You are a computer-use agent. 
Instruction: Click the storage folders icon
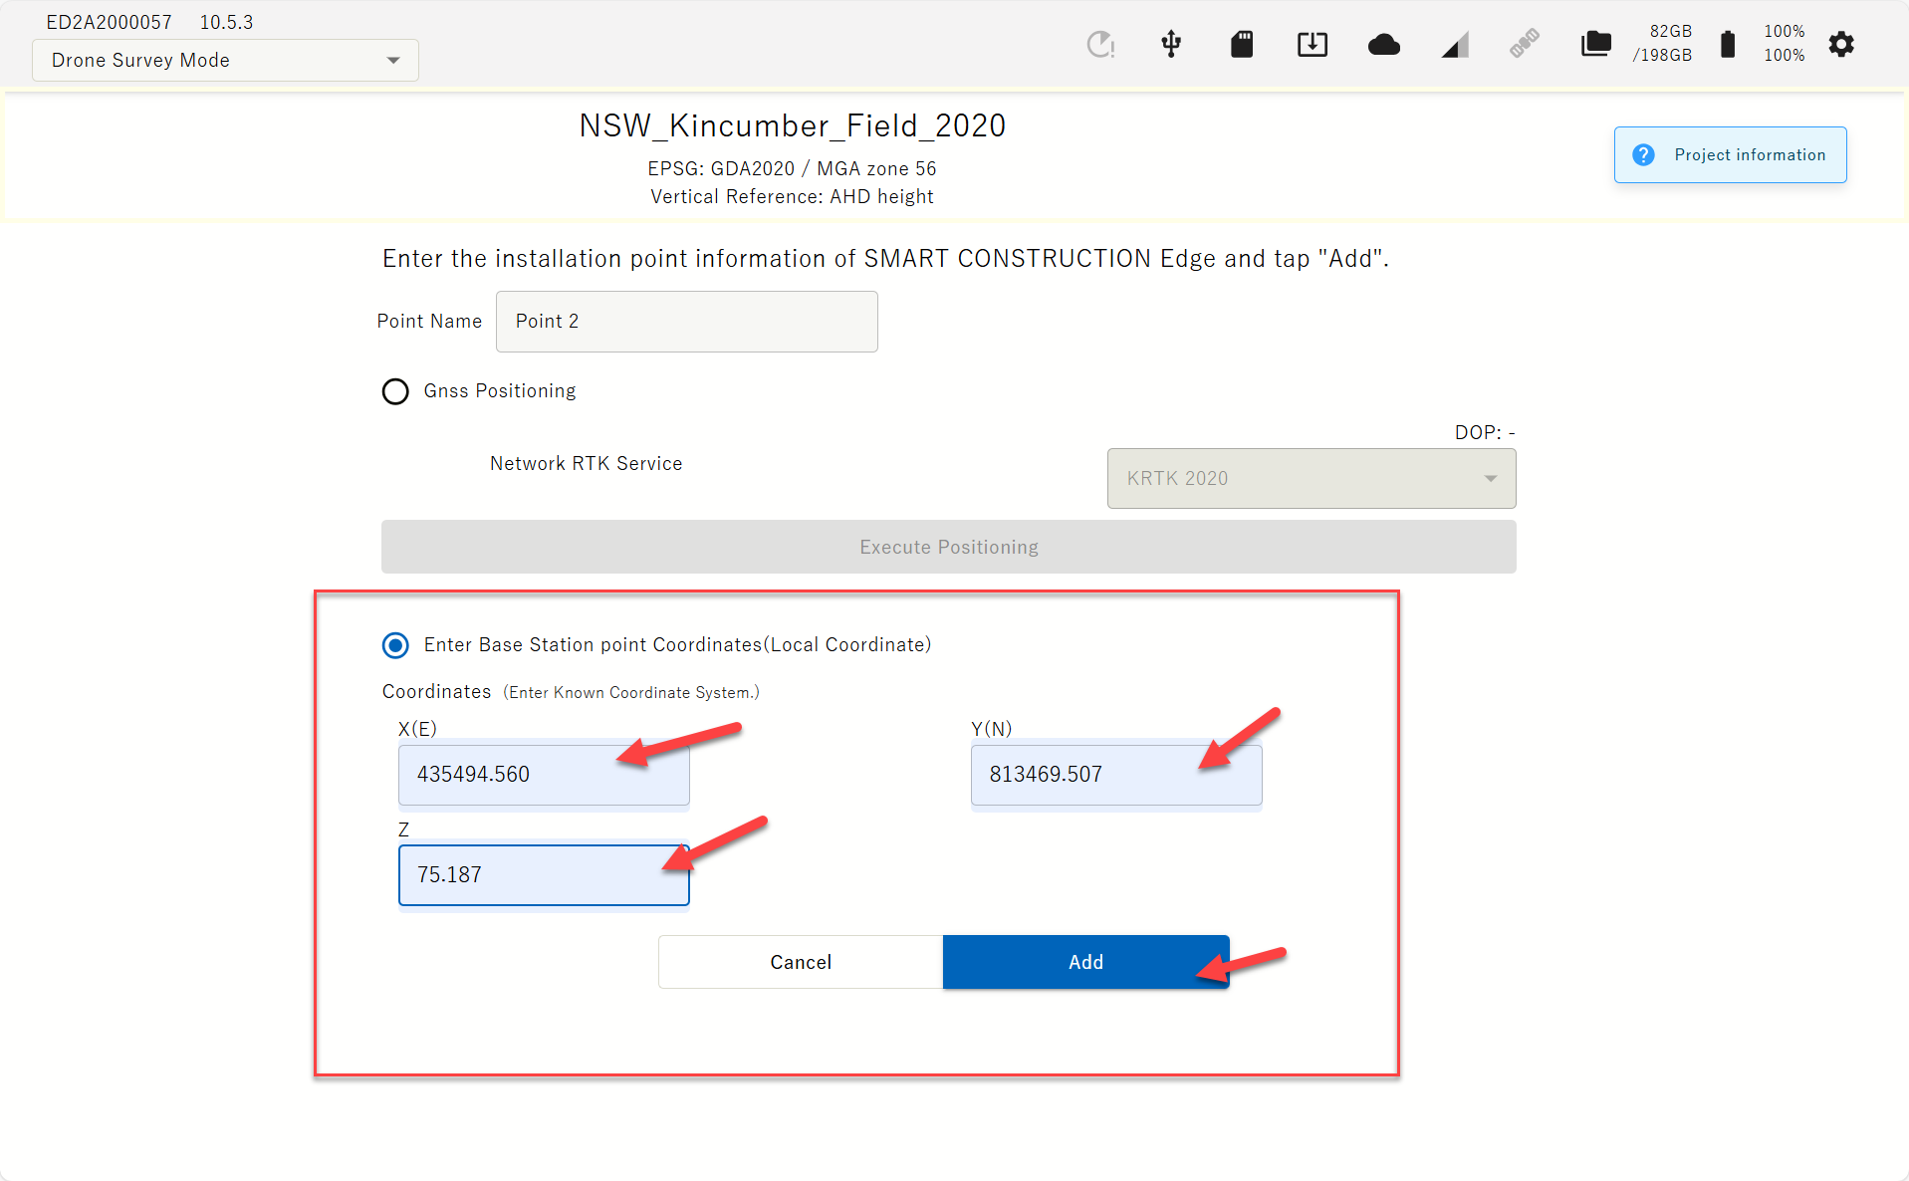[1596, 44]
